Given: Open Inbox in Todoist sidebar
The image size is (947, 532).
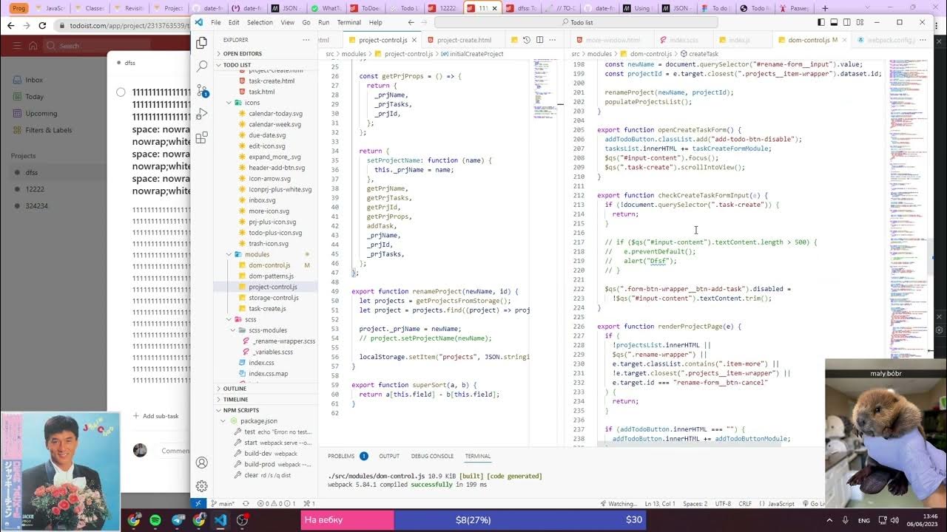Looking at the screenshot, I should click(34, 80).
